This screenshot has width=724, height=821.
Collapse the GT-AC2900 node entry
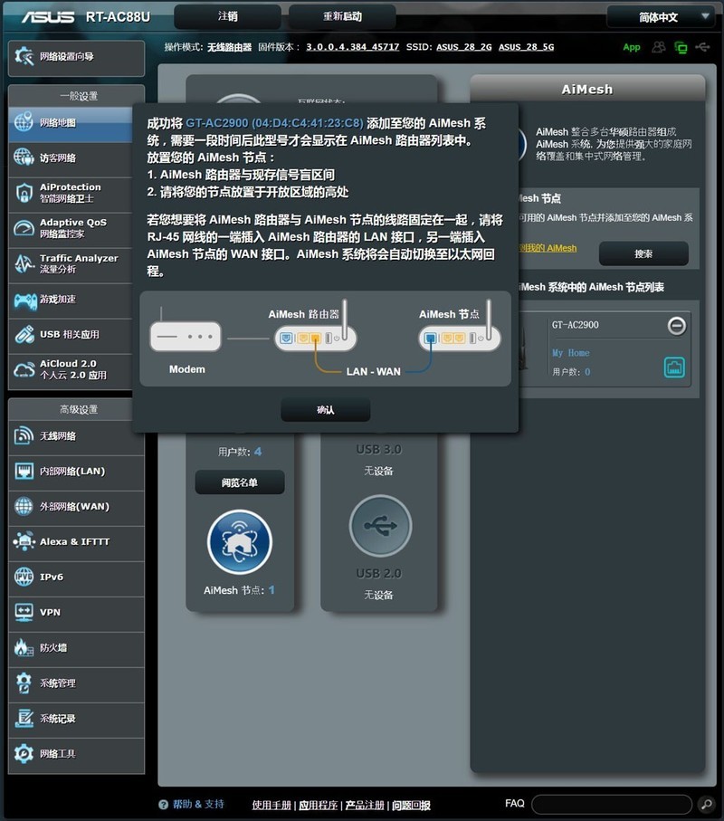pyautogui.click(x=678, y=325)
